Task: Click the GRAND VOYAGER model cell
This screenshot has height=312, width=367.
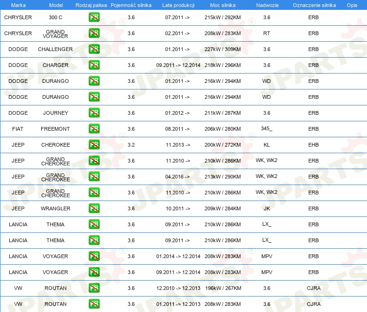Action: (55, 34)
